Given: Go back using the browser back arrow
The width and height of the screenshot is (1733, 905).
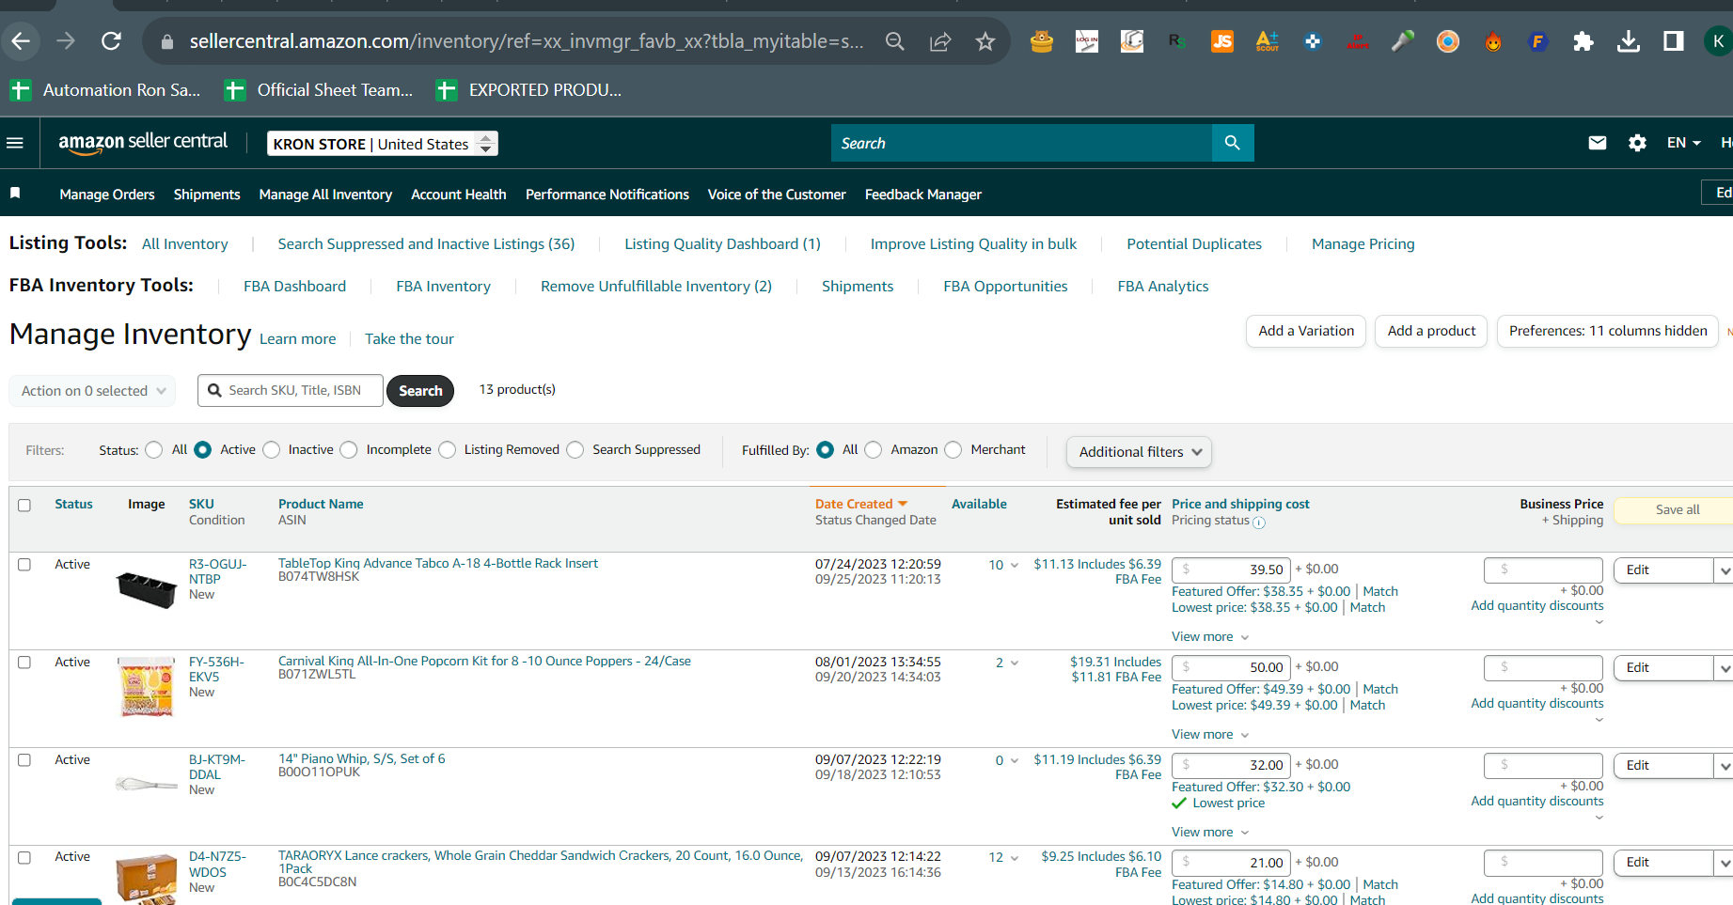Looking at the screenshot, I should (x=21, y=40).
